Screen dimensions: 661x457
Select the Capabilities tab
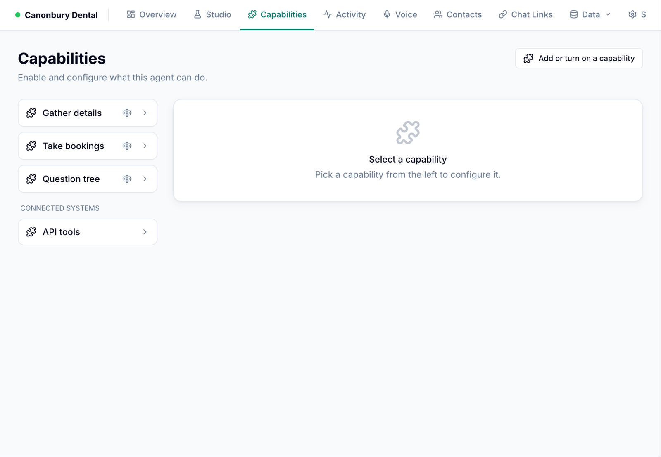point(277,14)
